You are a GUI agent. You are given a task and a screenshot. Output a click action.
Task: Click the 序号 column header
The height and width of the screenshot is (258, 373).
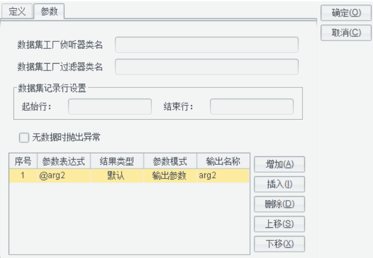point(23,161)
